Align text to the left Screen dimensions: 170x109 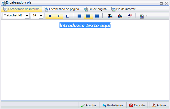[x=79, y=16]
